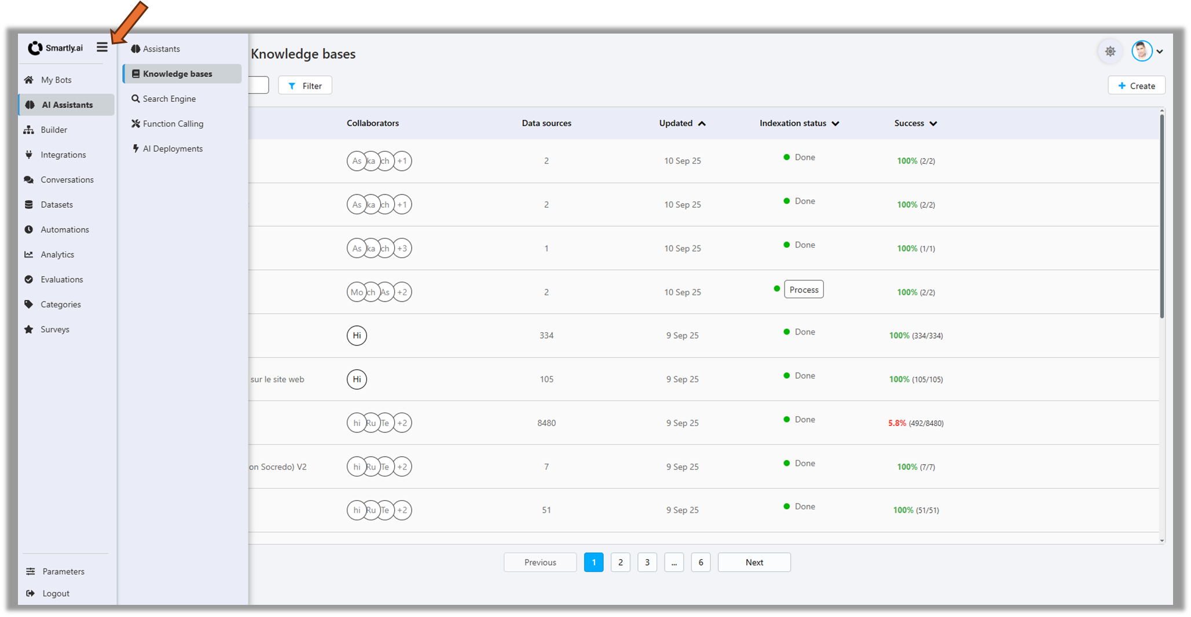Click the 100% (1/1) success value

(915, 248)
